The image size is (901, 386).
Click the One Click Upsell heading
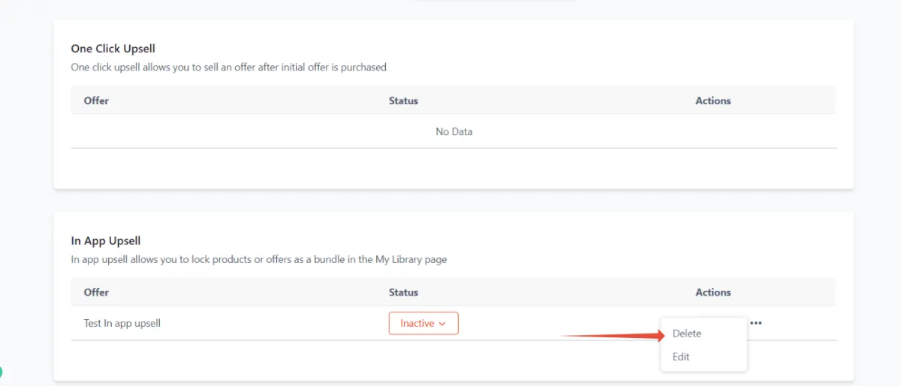point(113,49)
